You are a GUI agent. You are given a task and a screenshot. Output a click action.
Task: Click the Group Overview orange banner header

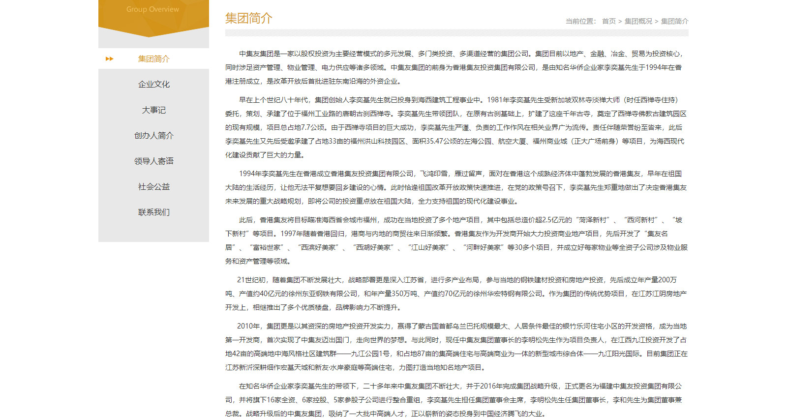click(153, 10)
